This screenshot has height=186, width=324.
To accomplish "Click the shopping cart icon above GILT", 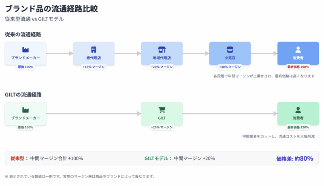I will [162, 110].
